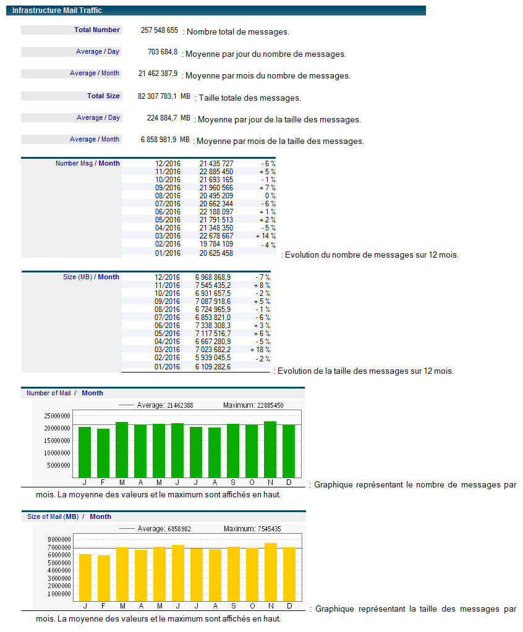Click size value 6 968 868,9

tap(213, 277)
